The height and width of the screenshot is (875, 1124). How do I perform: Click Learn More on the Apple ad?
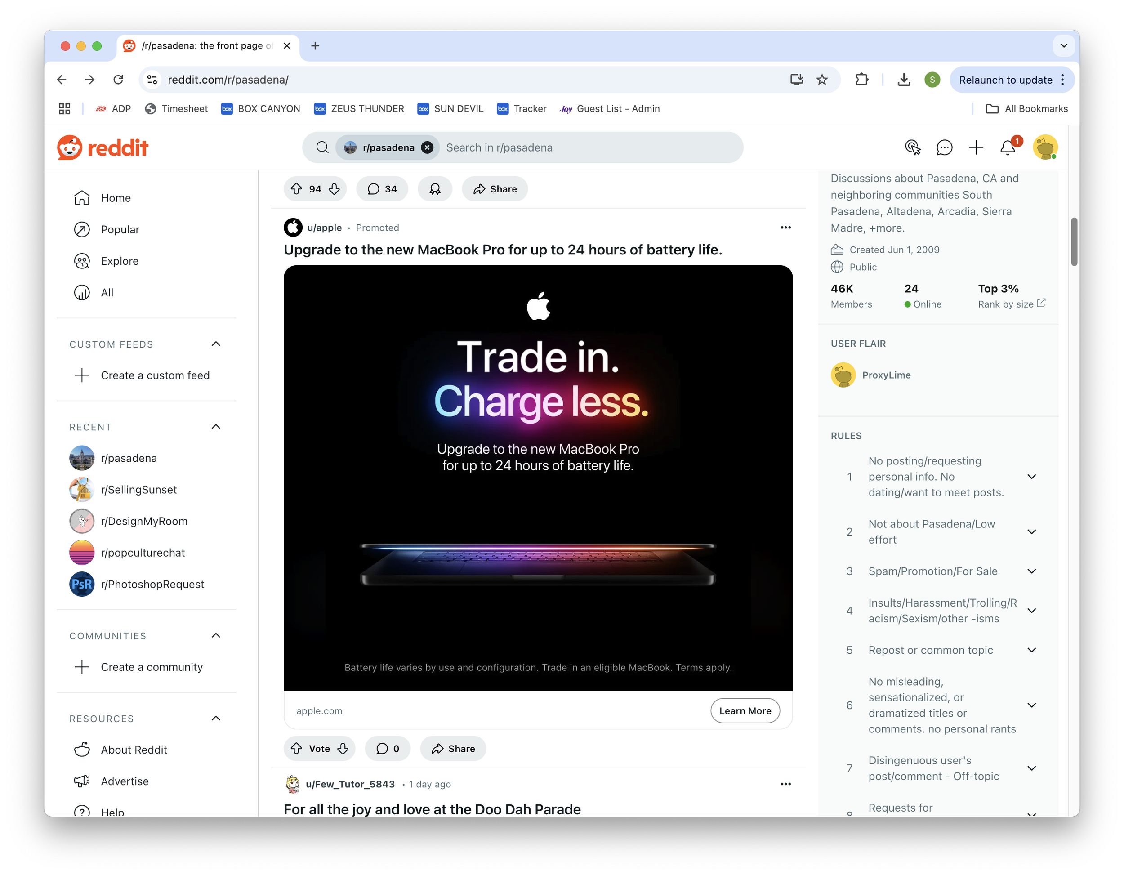pyautogui.click(x=745, y=711)
